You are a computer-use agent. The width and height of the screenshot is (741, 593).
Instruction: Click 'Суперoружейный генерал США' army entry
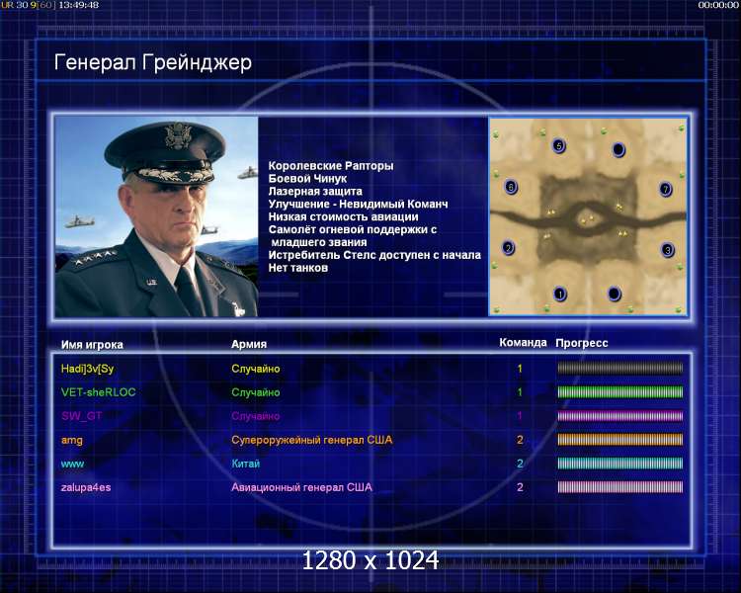point(311,440)
